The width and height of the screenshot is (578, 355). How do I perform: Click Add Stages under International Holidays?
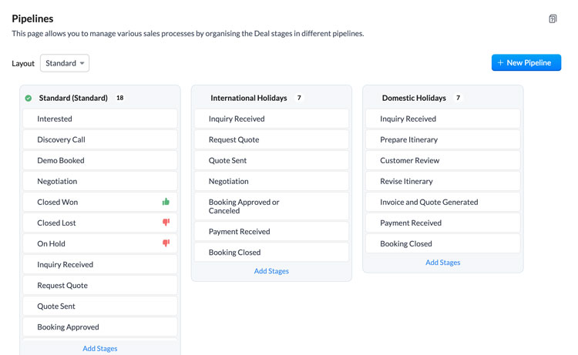click(271, 271)
